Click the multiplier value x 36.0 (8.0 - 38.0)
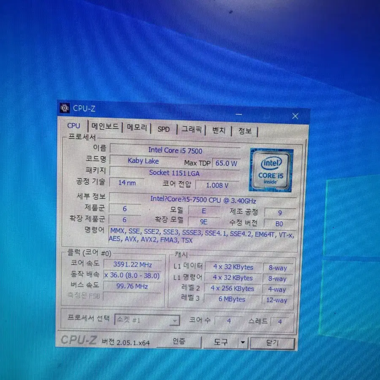The height and width of the screenshot is (380, 380). [132, 275]
